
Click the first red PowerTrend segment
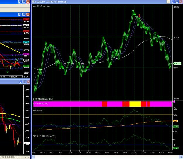[x=105, y=104]
